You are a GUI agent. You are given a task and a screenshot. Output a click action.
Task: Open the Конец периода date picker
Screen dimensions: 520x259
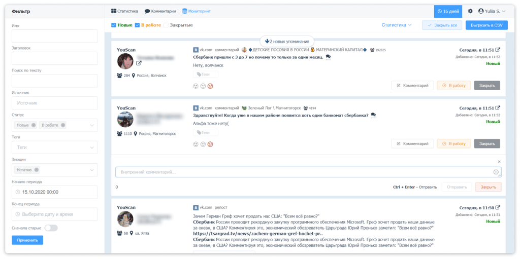click(x=55, y=214)
